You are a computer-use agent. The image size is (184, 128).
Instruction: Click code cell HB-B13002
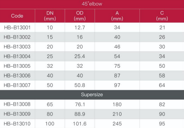(17, 37)
